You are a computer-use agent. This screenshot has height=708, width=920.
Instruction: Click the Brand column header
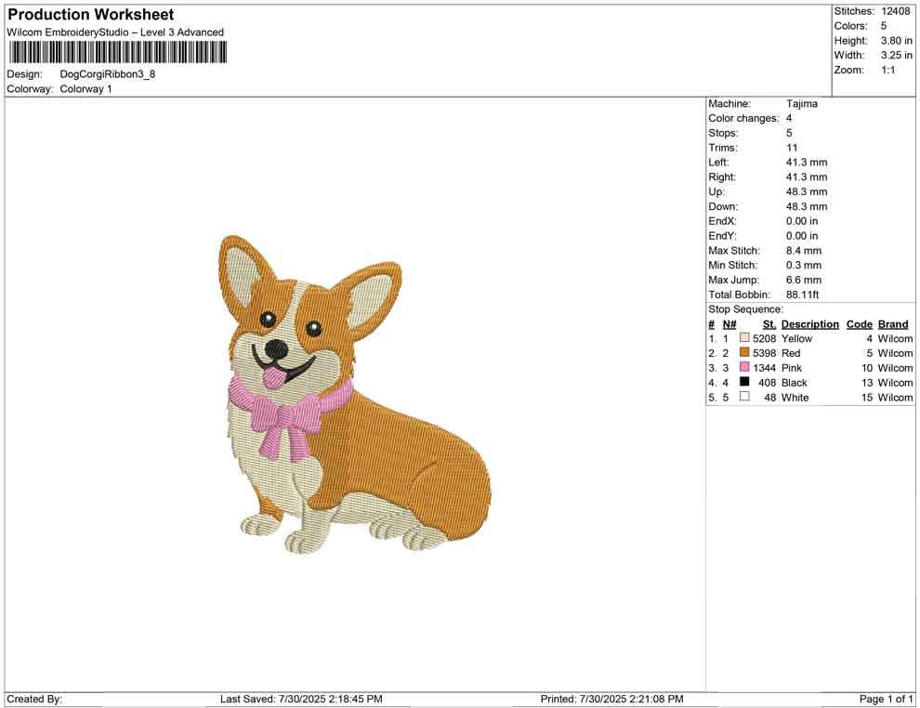(x=892, y=324)
